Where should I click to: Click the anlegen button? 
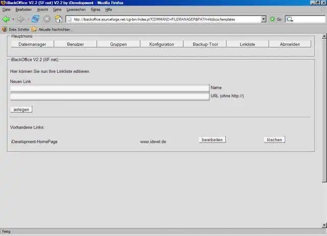pos(21,110)
